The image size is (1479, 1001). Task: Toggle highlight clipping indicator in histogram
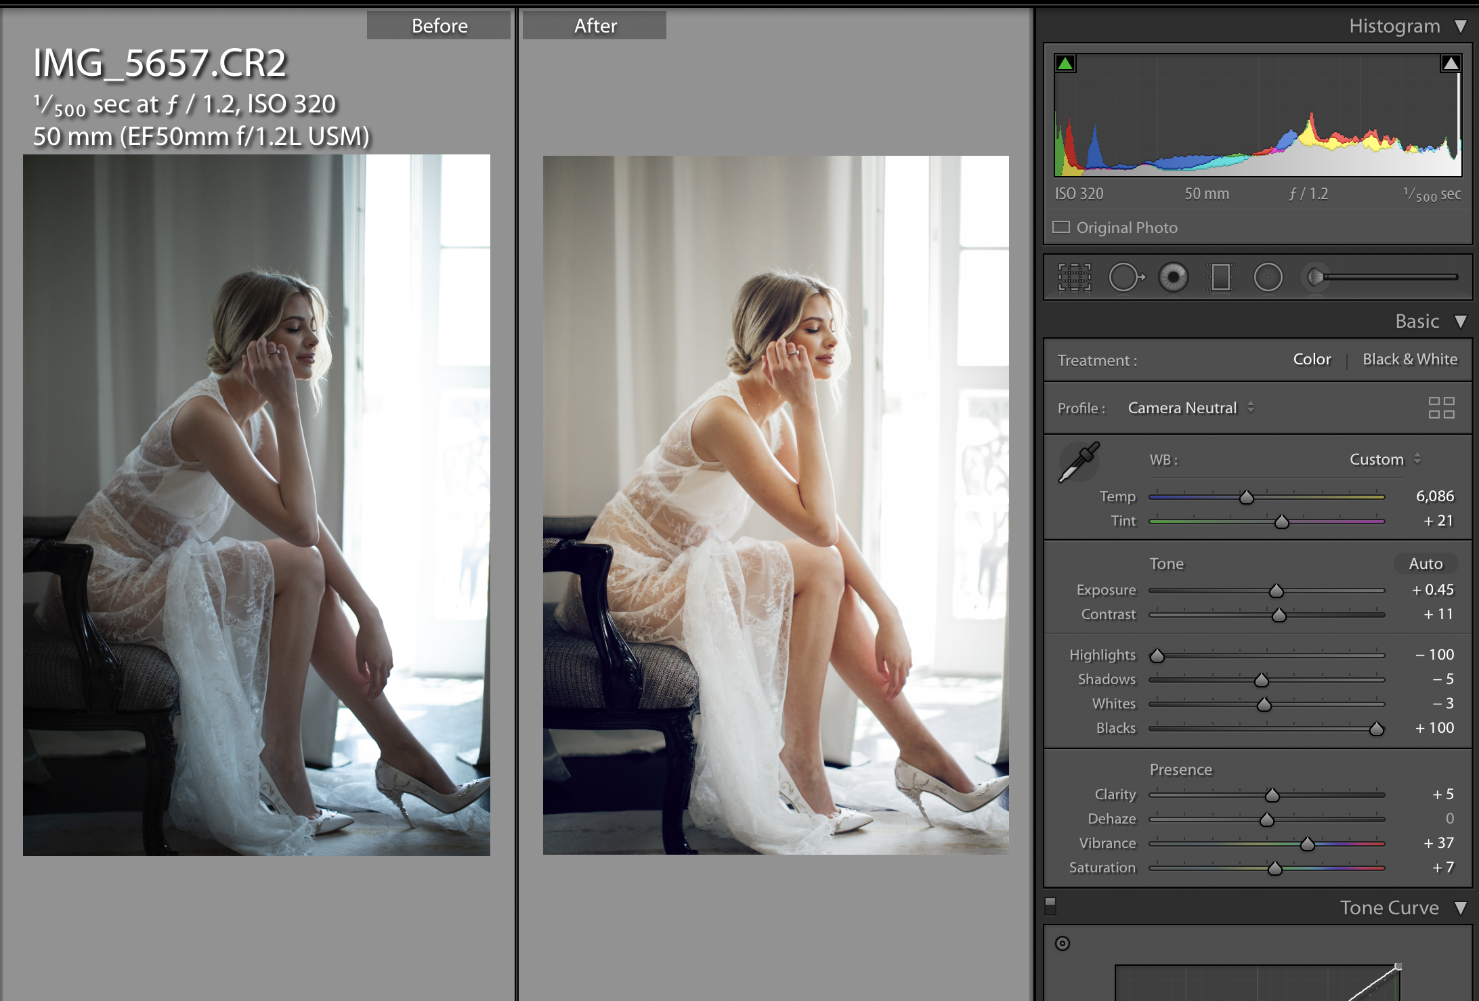[x=1450, y=64]
